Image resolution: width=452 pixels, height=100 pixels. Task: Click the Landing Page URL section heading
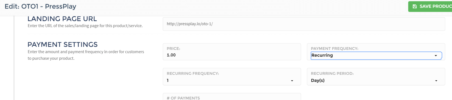coord(62,19)
